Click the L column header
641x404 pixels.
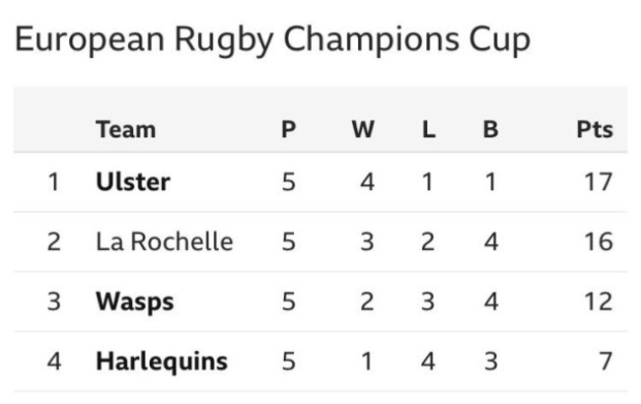pos(428,129)
